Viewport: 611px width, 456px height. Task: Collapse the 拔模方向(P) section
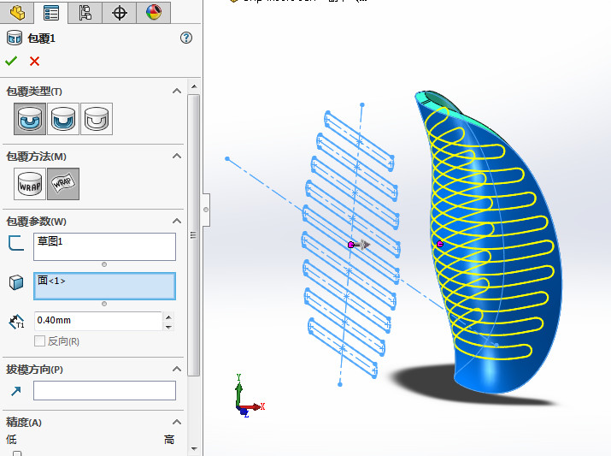click(x=177, y=369)
